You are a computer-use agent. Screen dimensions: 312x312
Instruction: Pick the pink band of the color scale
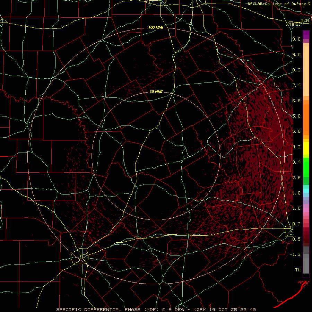coord(306,210)
